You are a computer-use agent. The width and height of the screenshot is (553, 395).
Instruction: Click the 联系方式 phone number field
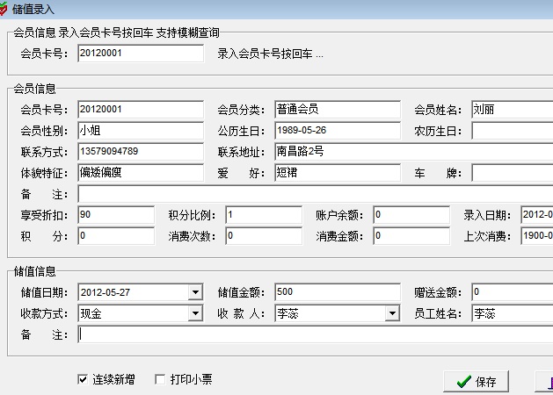(141, 152)
